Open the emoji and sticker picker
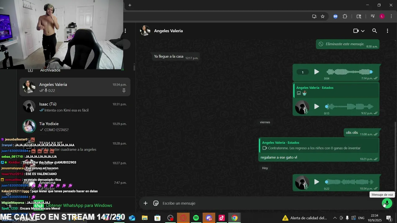 point(156,203)
